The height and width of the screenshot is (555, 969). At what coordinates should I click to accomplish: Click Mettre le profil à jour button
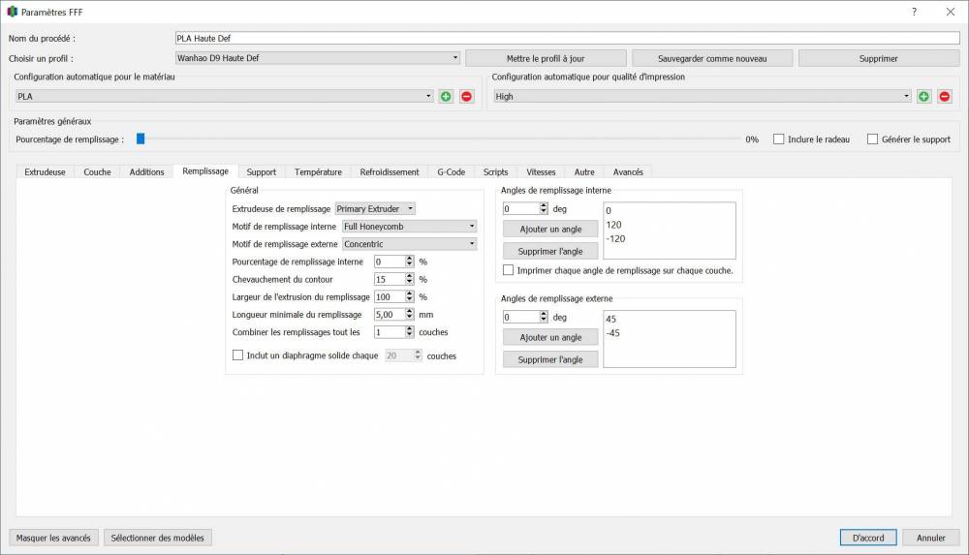[x=546, y=59]
